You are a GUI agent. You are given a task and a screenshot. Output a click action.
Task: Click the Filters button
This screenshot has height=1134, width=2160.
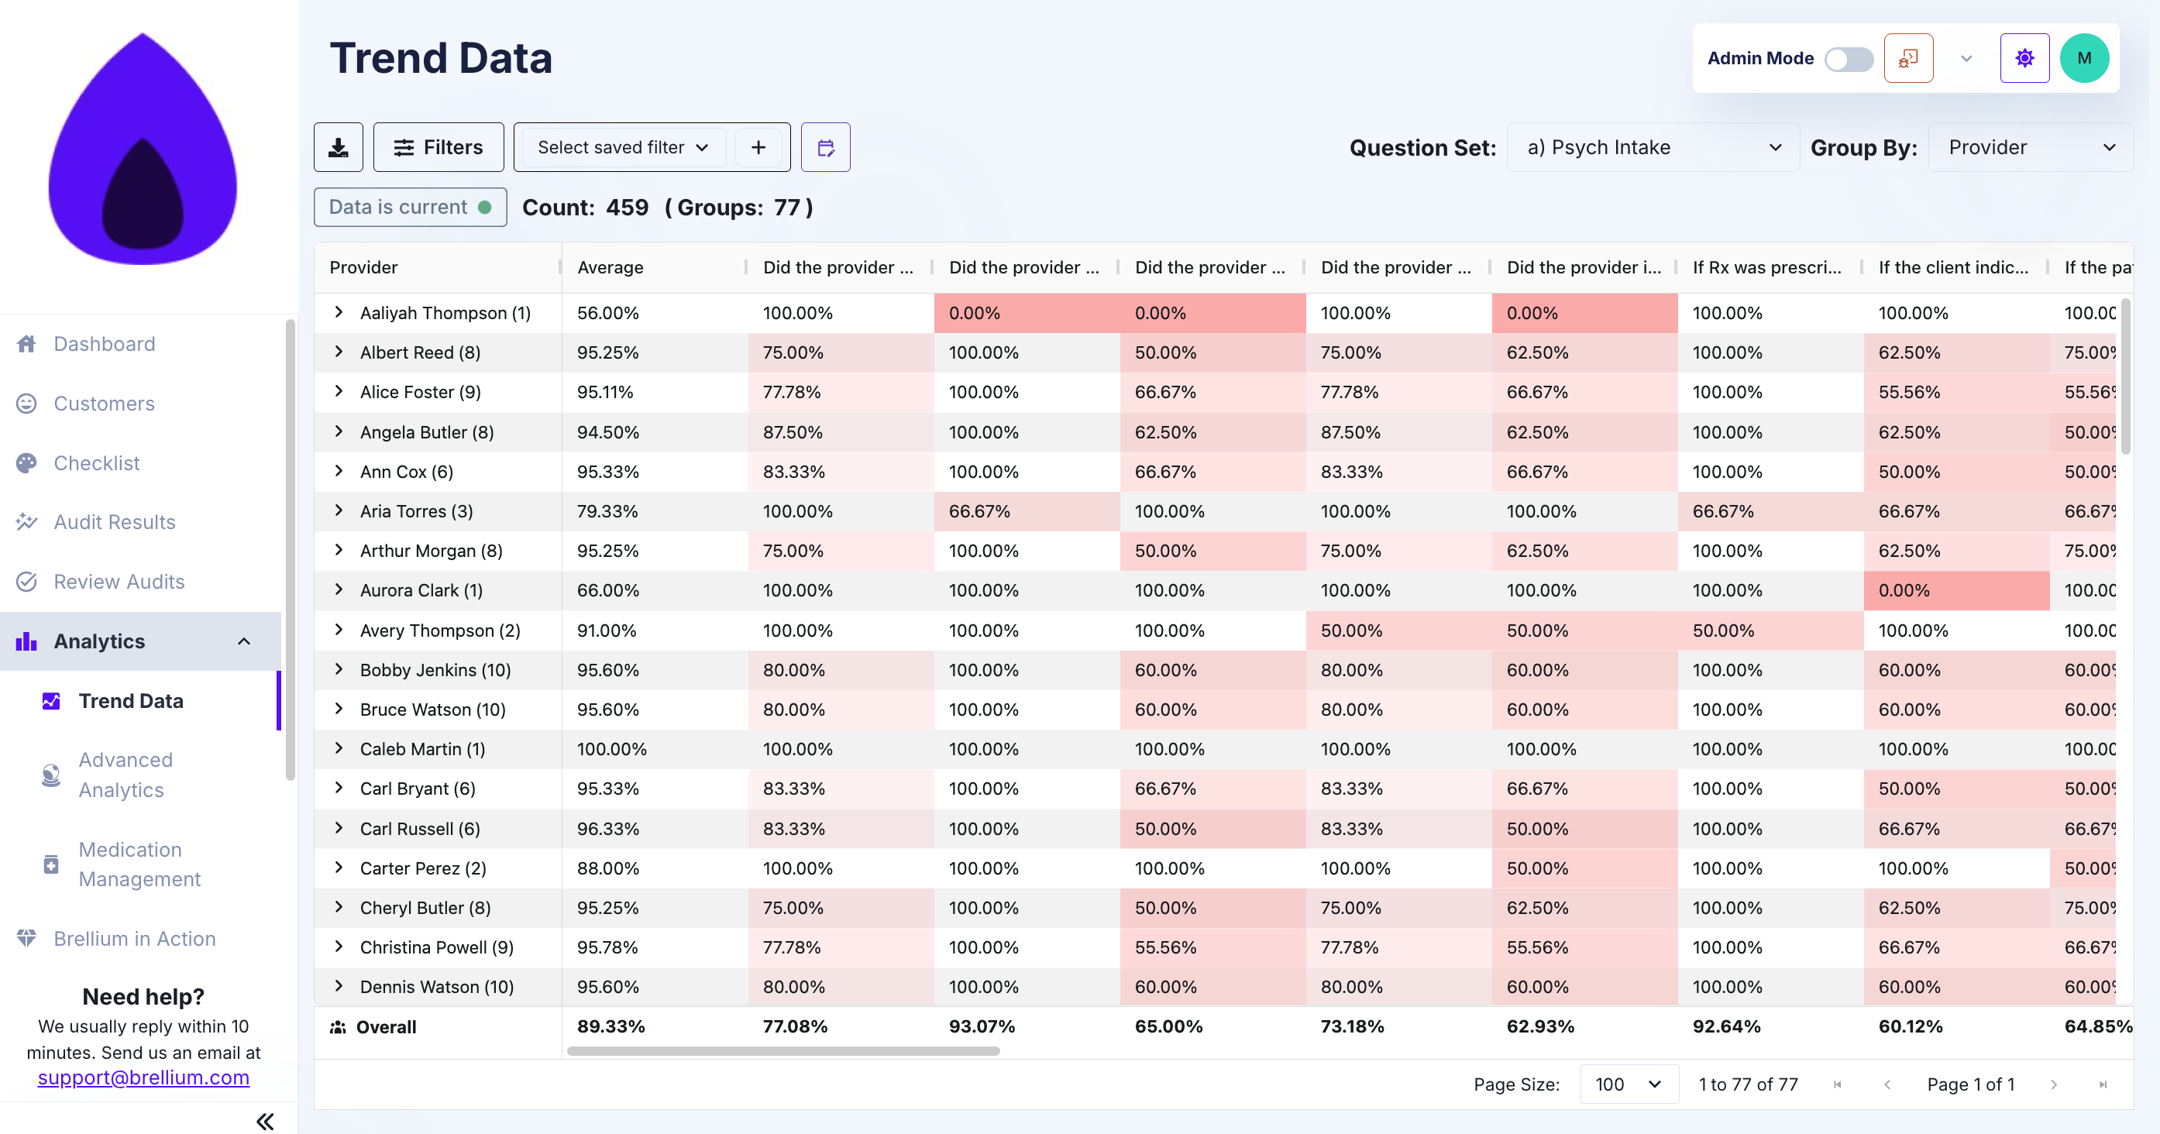(438, 146)
